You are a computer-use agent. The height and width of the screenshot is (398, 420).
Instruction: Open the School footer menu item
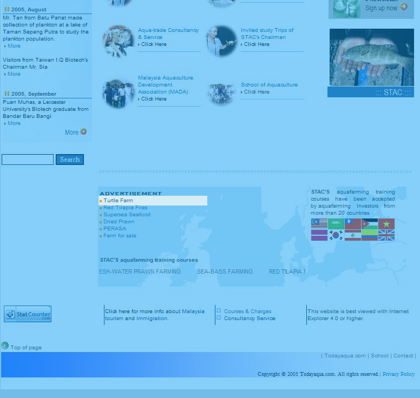click(379, 356)
